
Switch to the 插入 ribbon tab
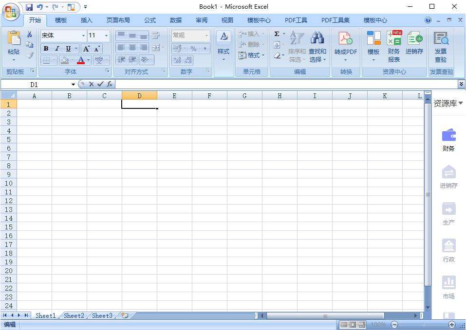coord(87,20)
